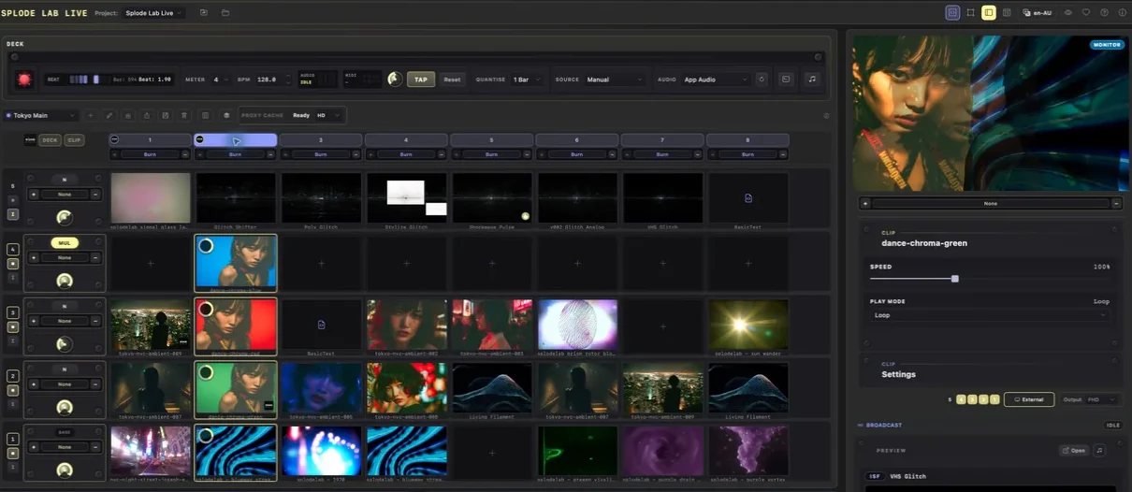
Task: Toggle the DECK mode button
Action: 50,139
